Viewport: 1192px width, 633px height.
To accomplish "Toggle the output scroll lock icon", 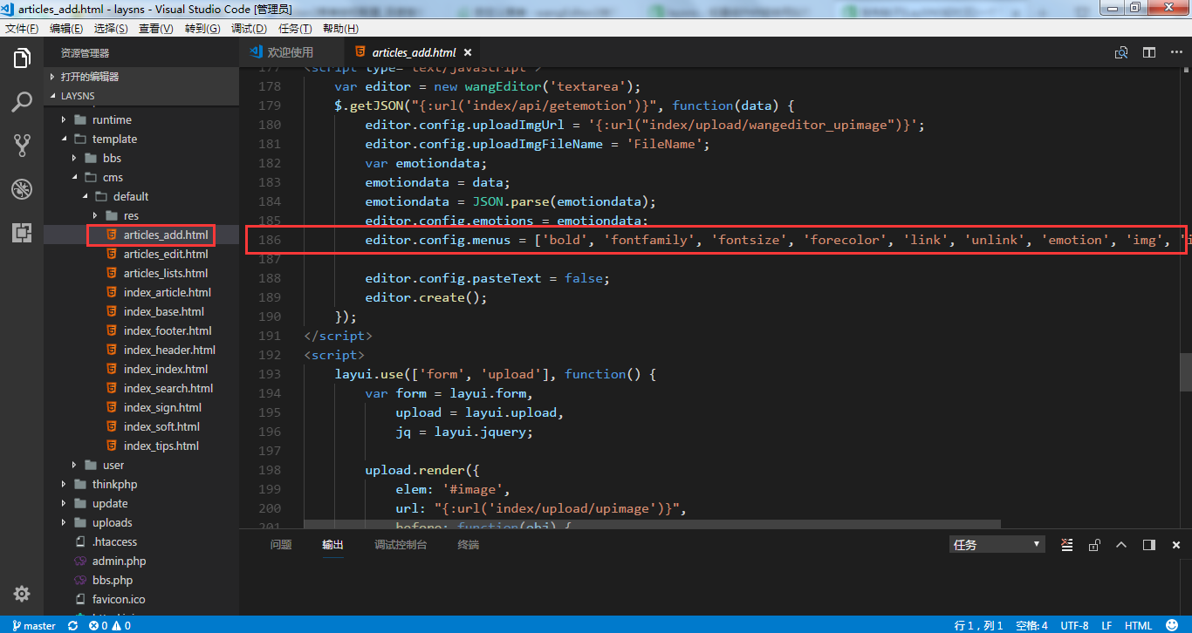I will (x=1094, y=545).
